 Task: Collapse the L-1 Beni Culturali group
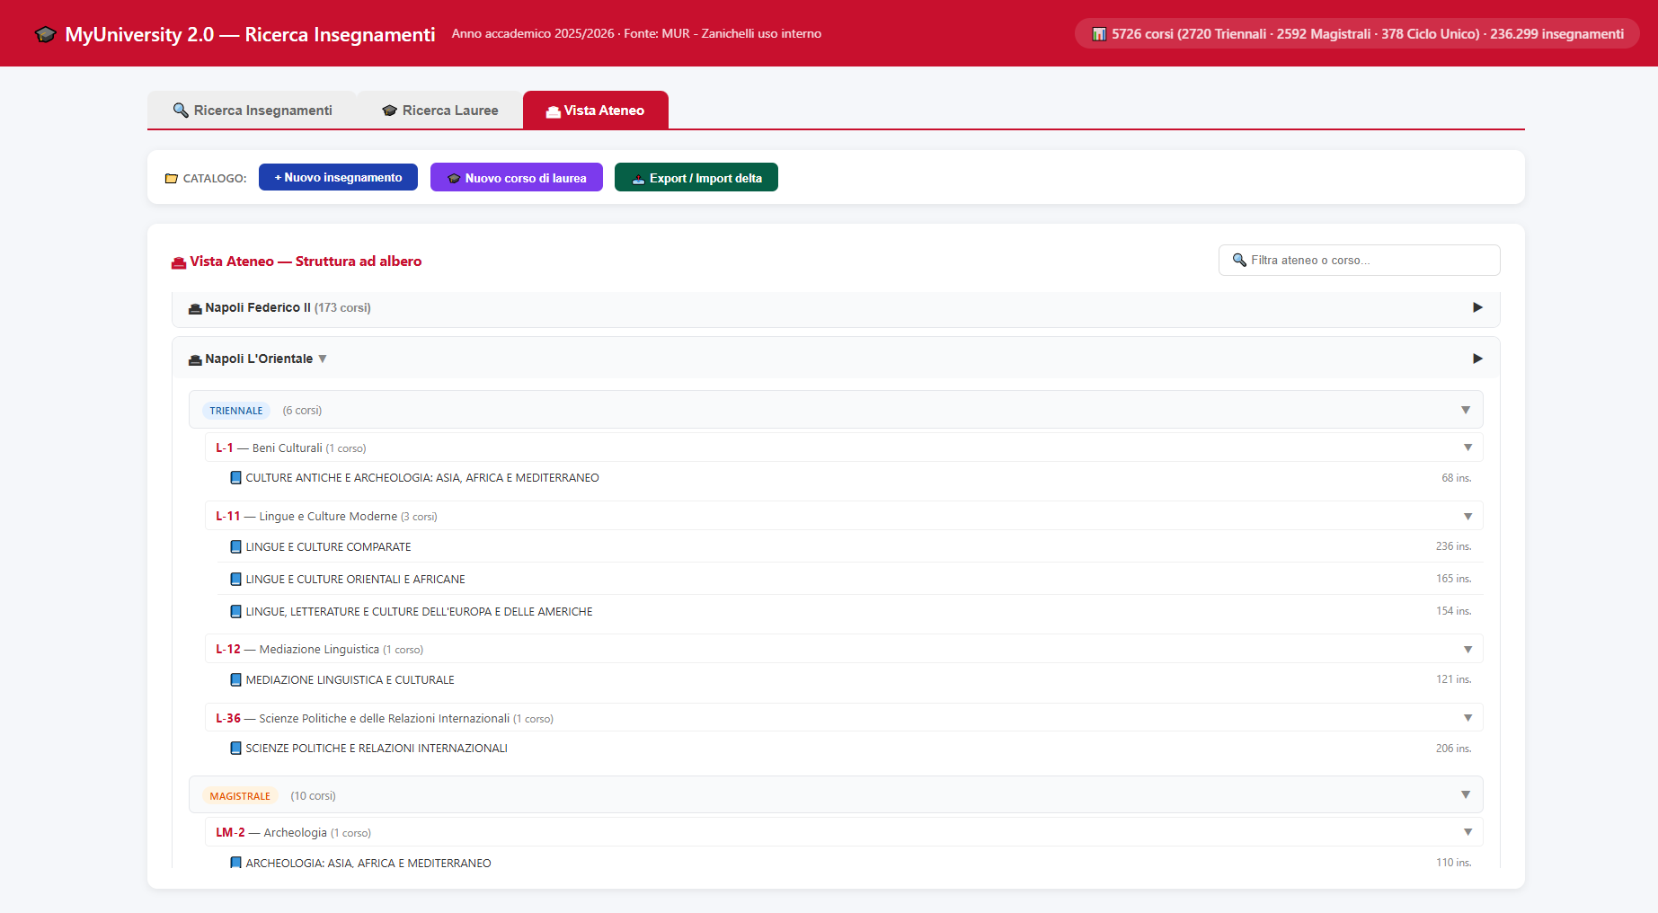[x=1467, y=448]
